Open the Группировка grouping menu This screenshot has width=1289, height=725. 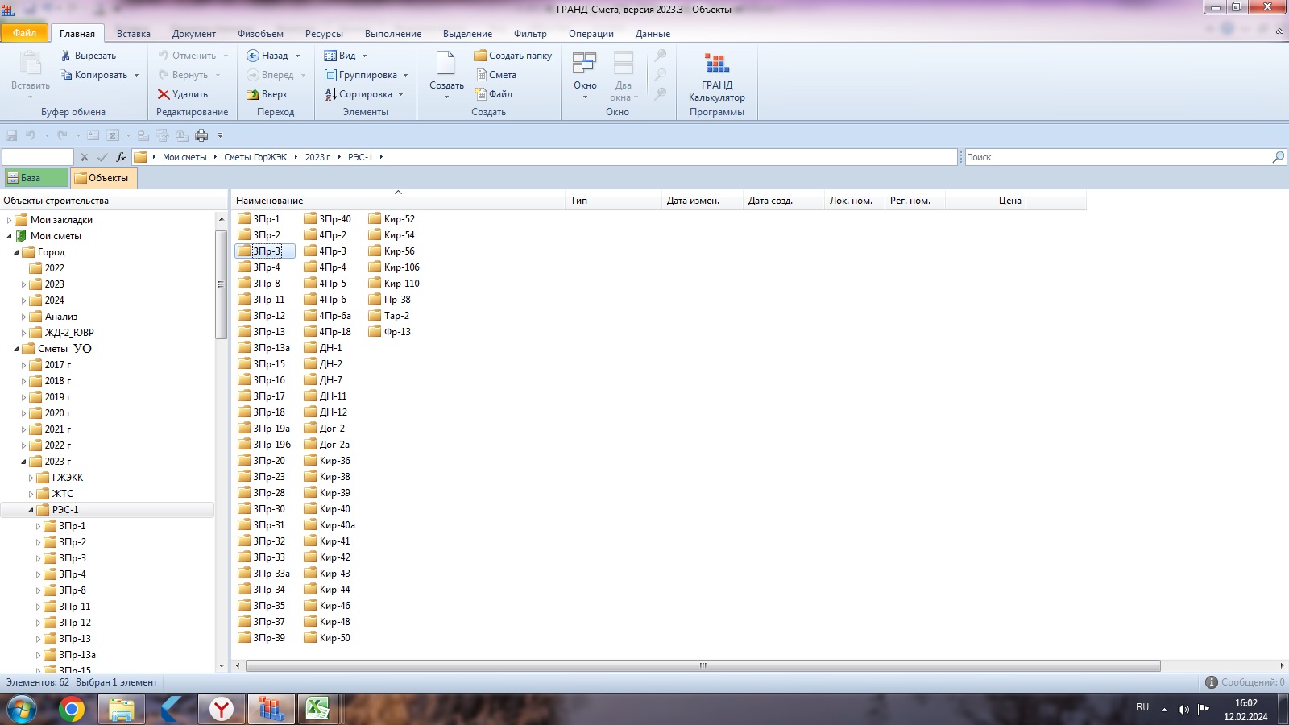click(x=366, y=75)
